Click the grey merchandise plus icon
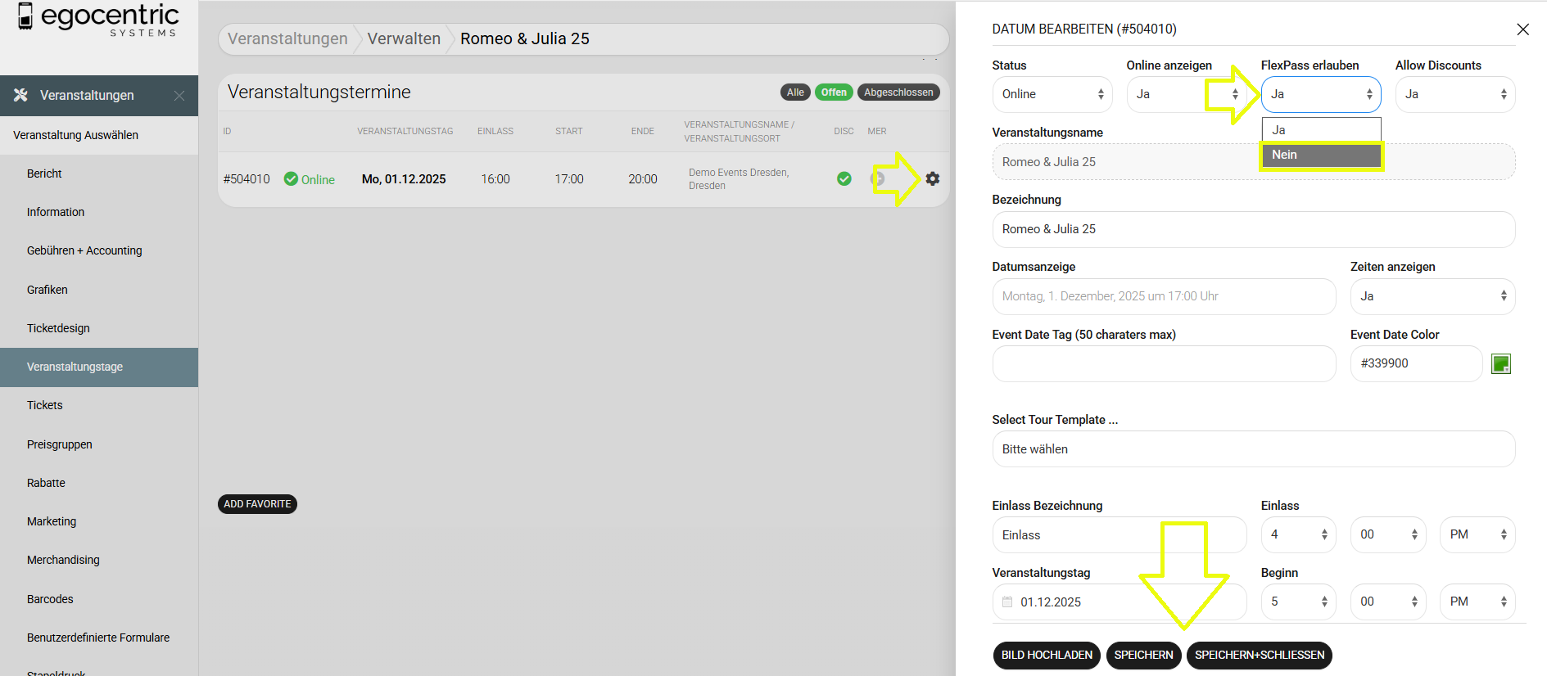The height and width of the screenshot is (676, 1547). pyautogui.click(x=877, y=178)
